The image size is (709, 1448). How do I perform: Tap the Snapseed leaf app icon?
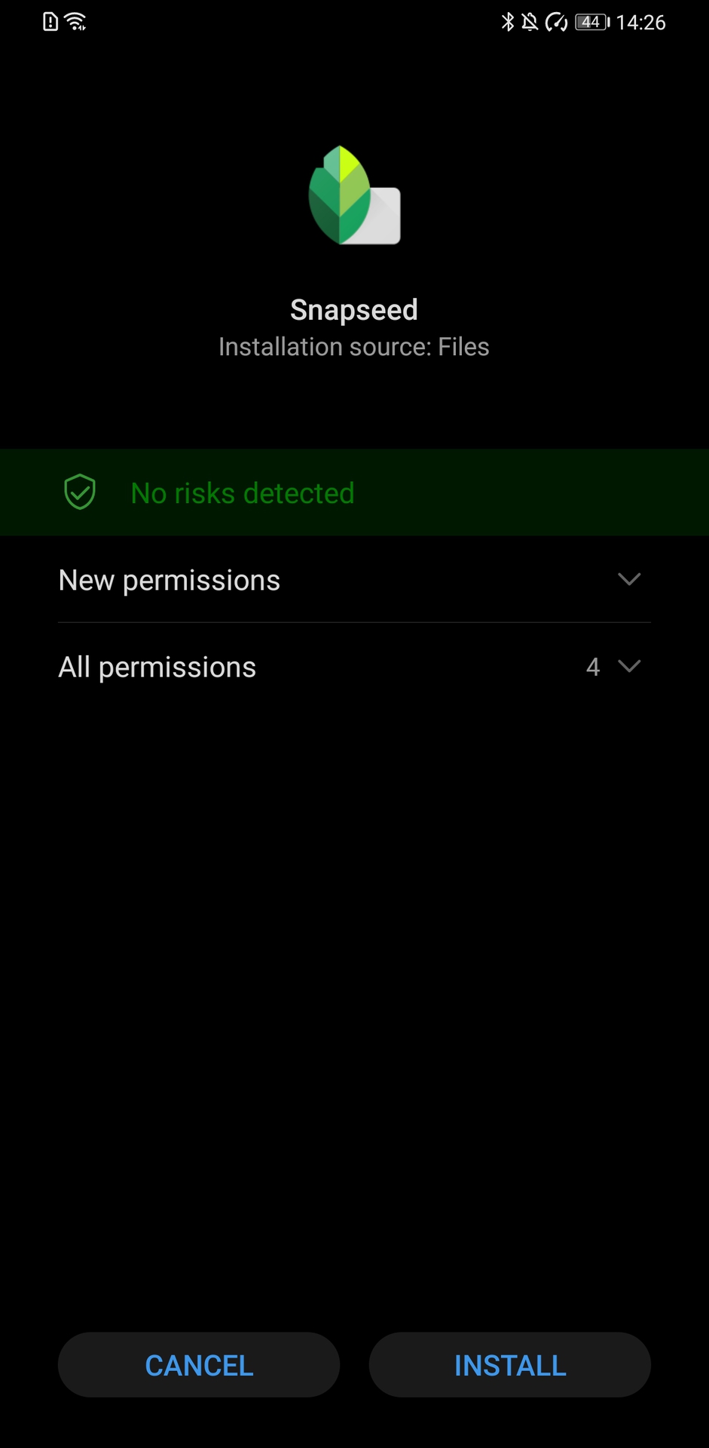coord(354,195)
